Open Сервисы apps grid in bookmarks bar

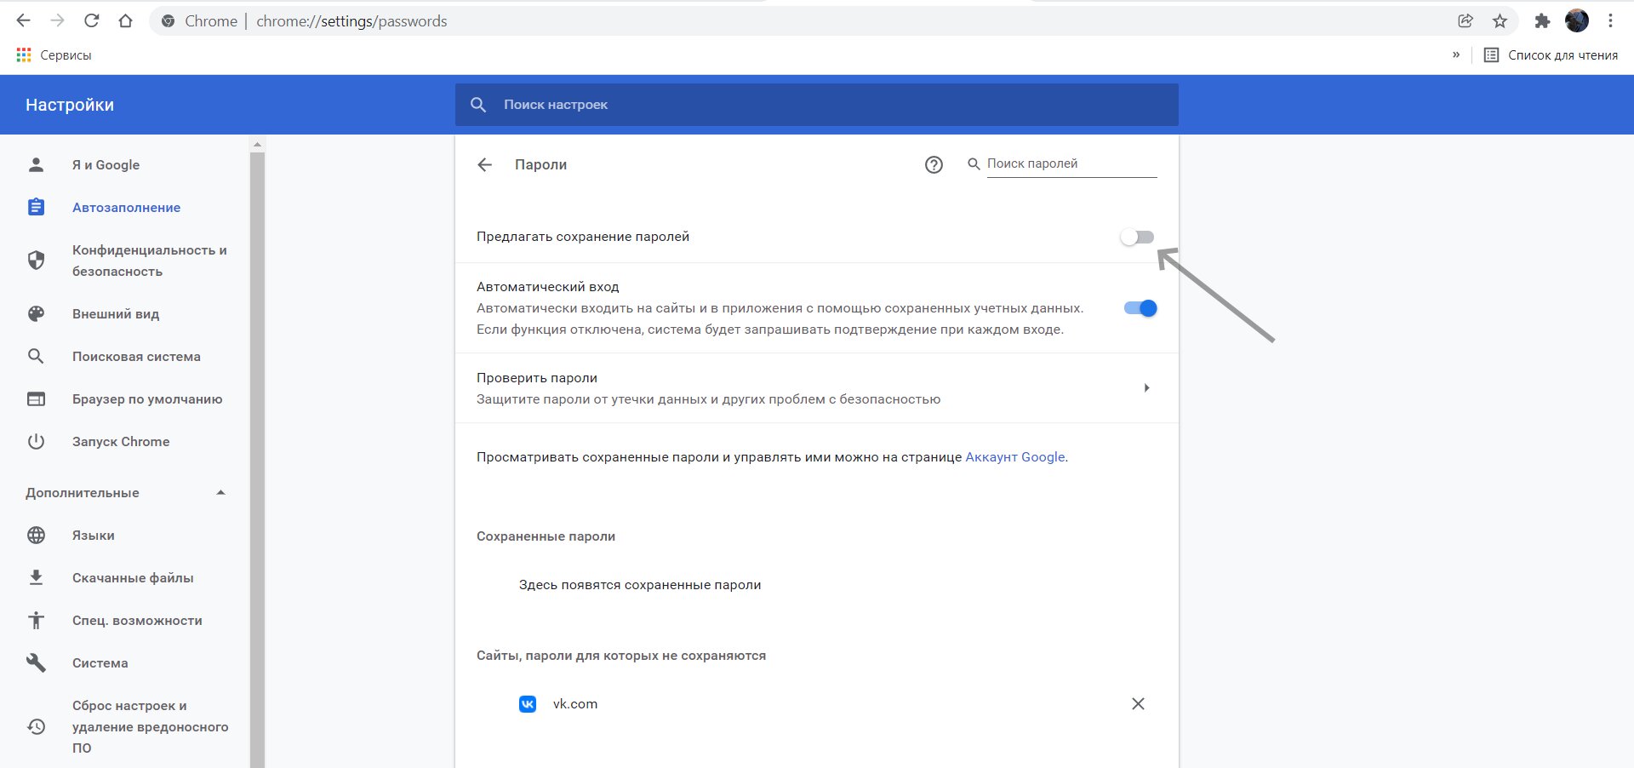[x=54, y=54]
